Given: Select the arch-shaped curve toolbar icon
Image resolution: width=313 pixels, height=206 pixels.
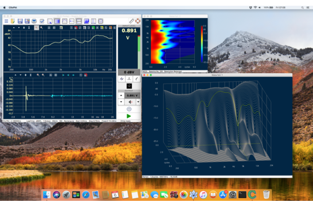Looking at the screenshot, I should click(x=64, y=21).
